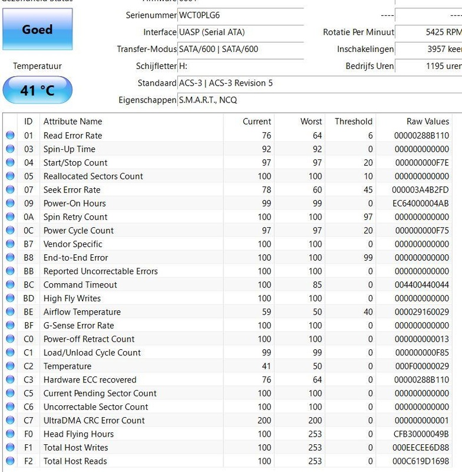Click the Standaard field ACS-3 Revision 5

click(x=320, y=83)
